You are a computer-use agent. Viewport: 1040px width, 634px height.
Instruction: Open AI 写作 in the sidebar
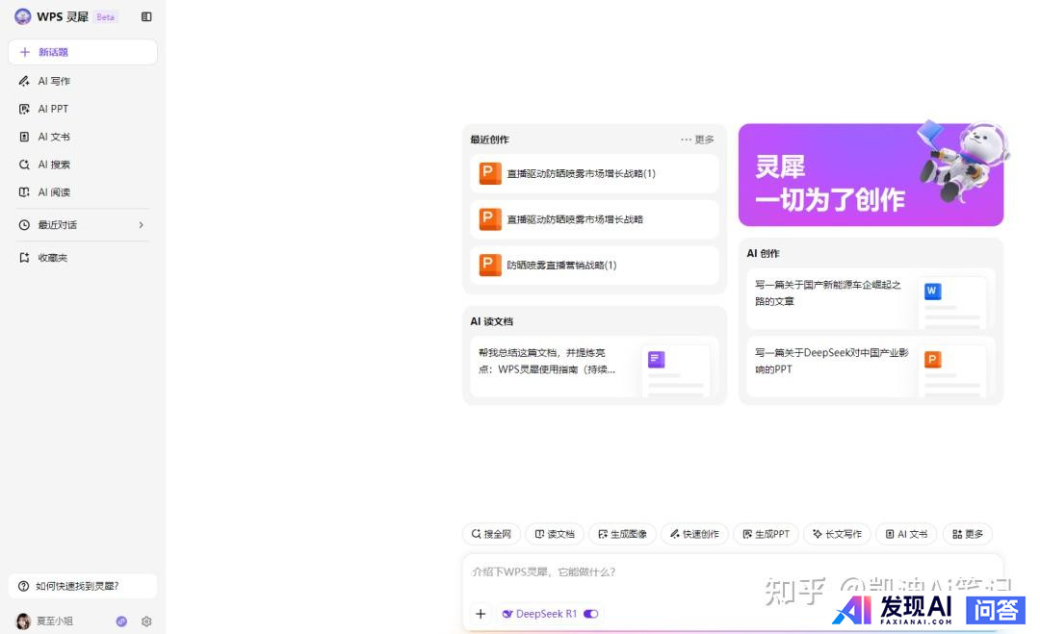[54, 82]
